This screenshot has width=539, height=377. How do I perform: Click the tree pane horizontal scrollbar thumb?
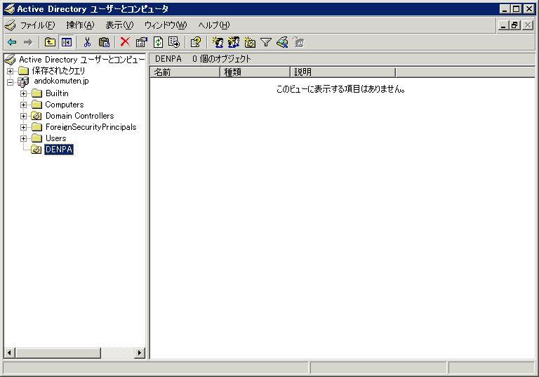pos(58,352)
